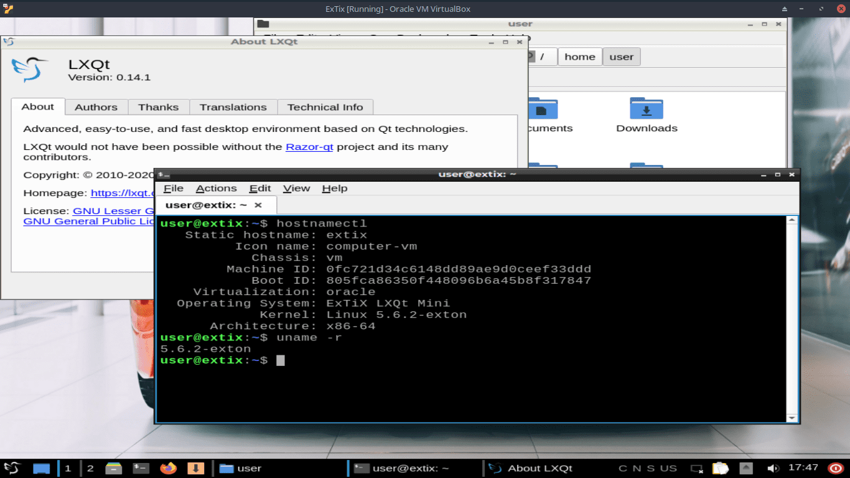The height and width of the screenshot is (478, 850).
Task: Click the About LXQt title-bar window icon
Action: tap(8, 42)
